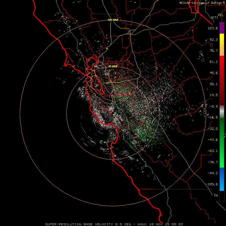
Task: Select the -47.6 velocity scale value
Action: pyautogui.click(x=213, y=140)
